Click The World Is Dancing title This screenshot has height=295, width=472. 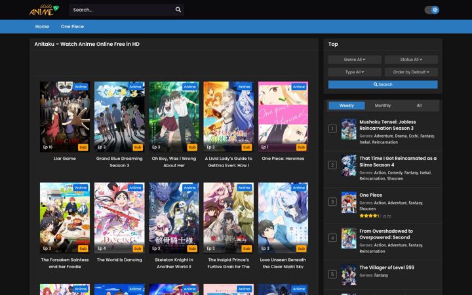tap(119, 260)
